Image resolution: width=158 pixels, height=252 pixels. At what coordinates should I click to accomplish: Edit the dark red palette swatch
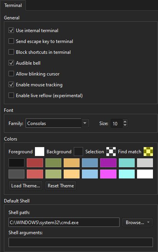[x=35, y=163]
